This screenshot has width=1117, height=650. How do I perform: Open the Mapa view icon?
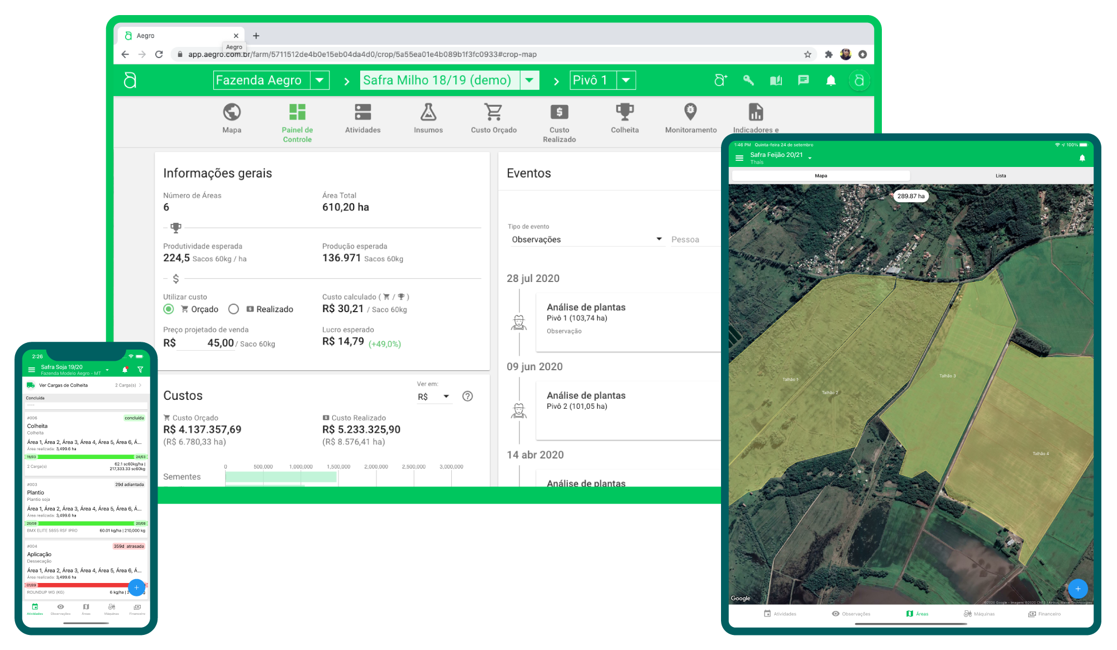(232, 113)
